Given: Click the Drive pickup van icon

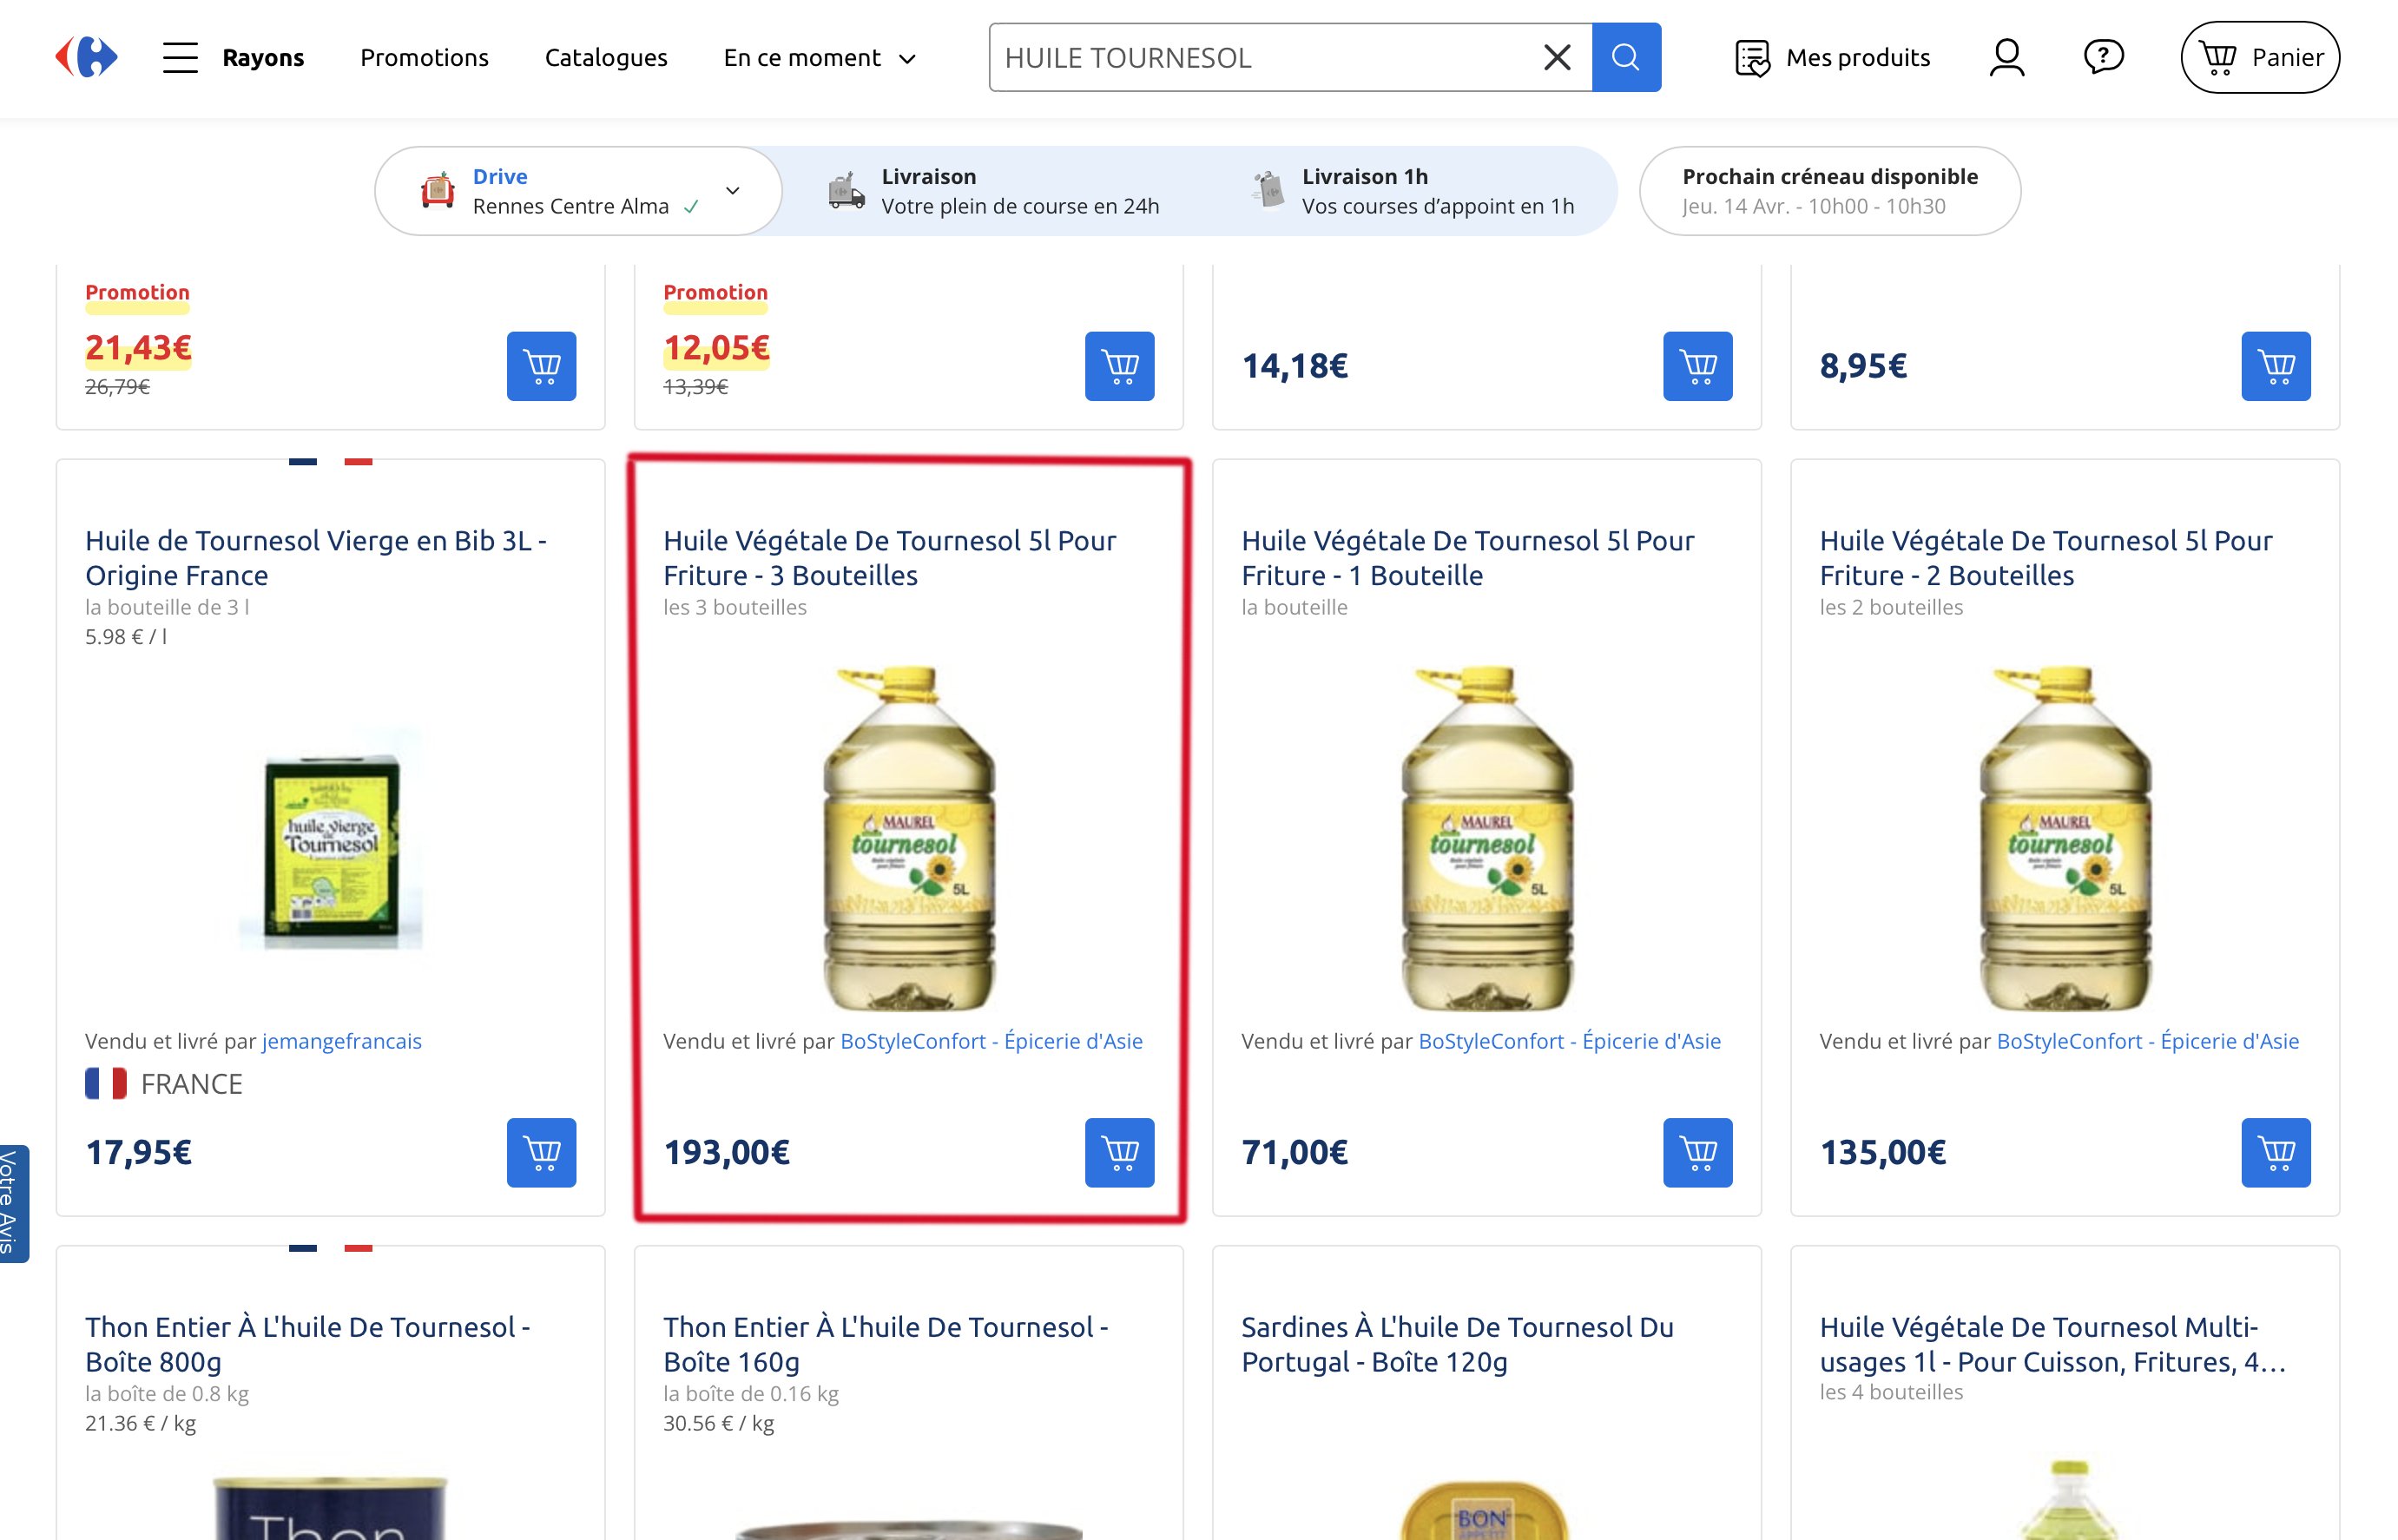Looking at the screenshot, I should tap(437, 190).
